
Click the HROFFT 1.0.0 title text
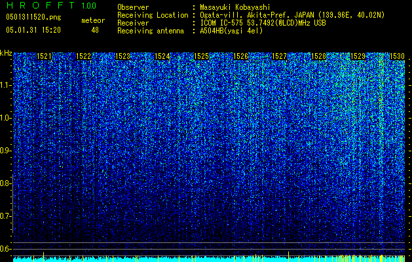[51, 5]
